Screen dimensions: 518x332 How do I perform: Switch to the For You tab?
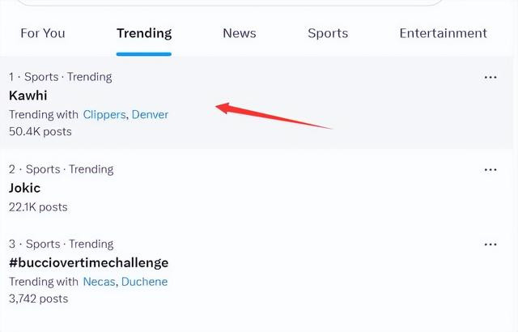tap(43, 33)
